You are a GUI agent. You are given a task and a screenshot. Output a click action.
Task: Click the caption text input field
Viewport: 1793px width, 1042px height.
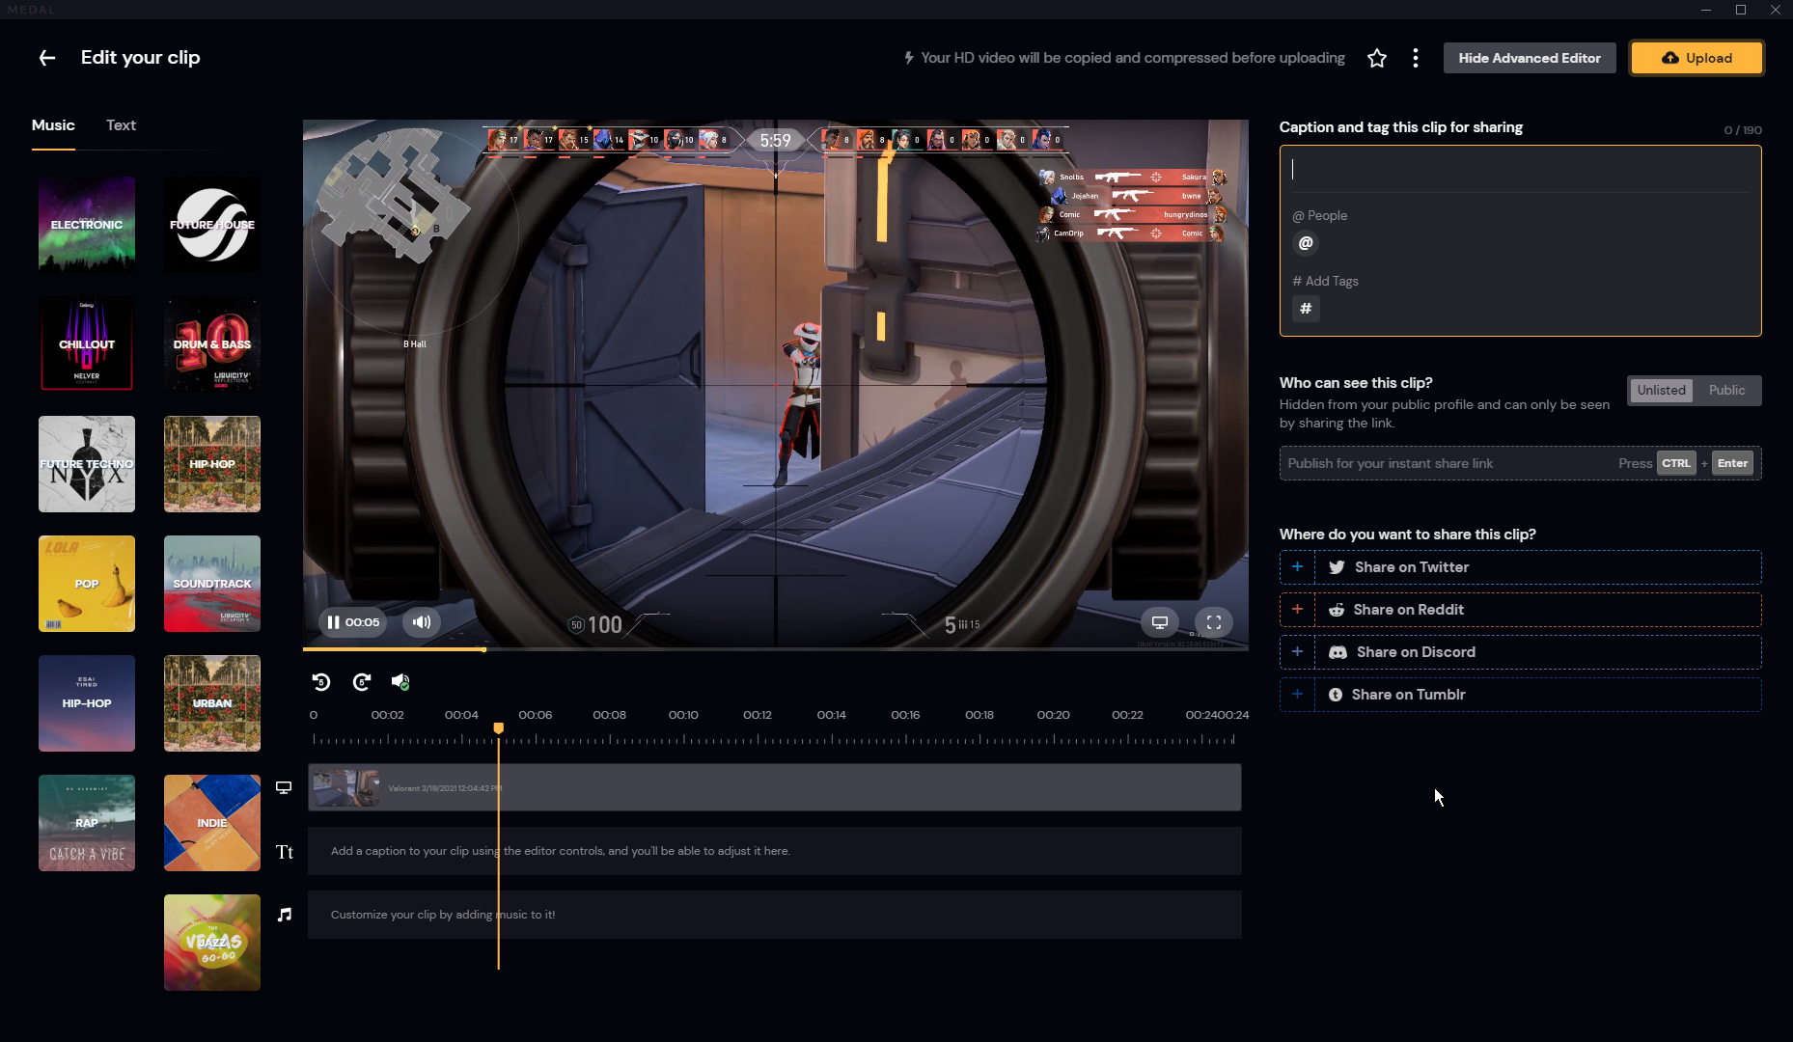pos(1520,170)
